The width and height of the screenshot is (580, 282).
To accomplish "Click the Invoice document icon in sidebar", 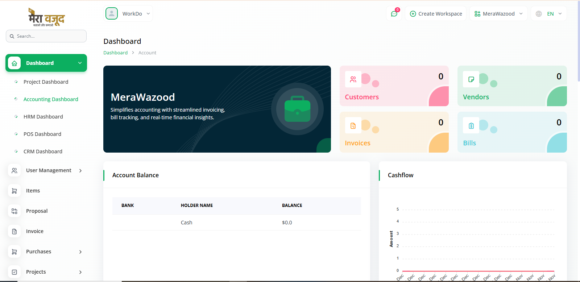I will 14,231.
